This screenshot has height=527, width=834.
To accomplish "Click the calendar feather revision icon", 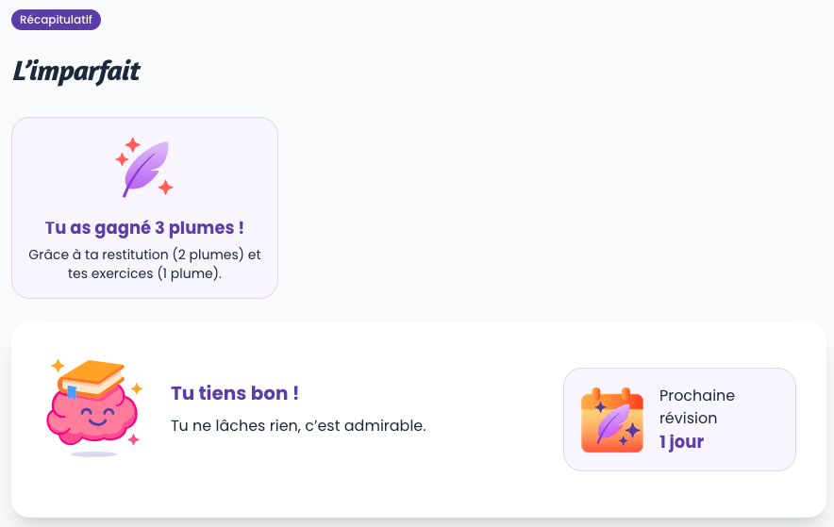I will [611, 420].
